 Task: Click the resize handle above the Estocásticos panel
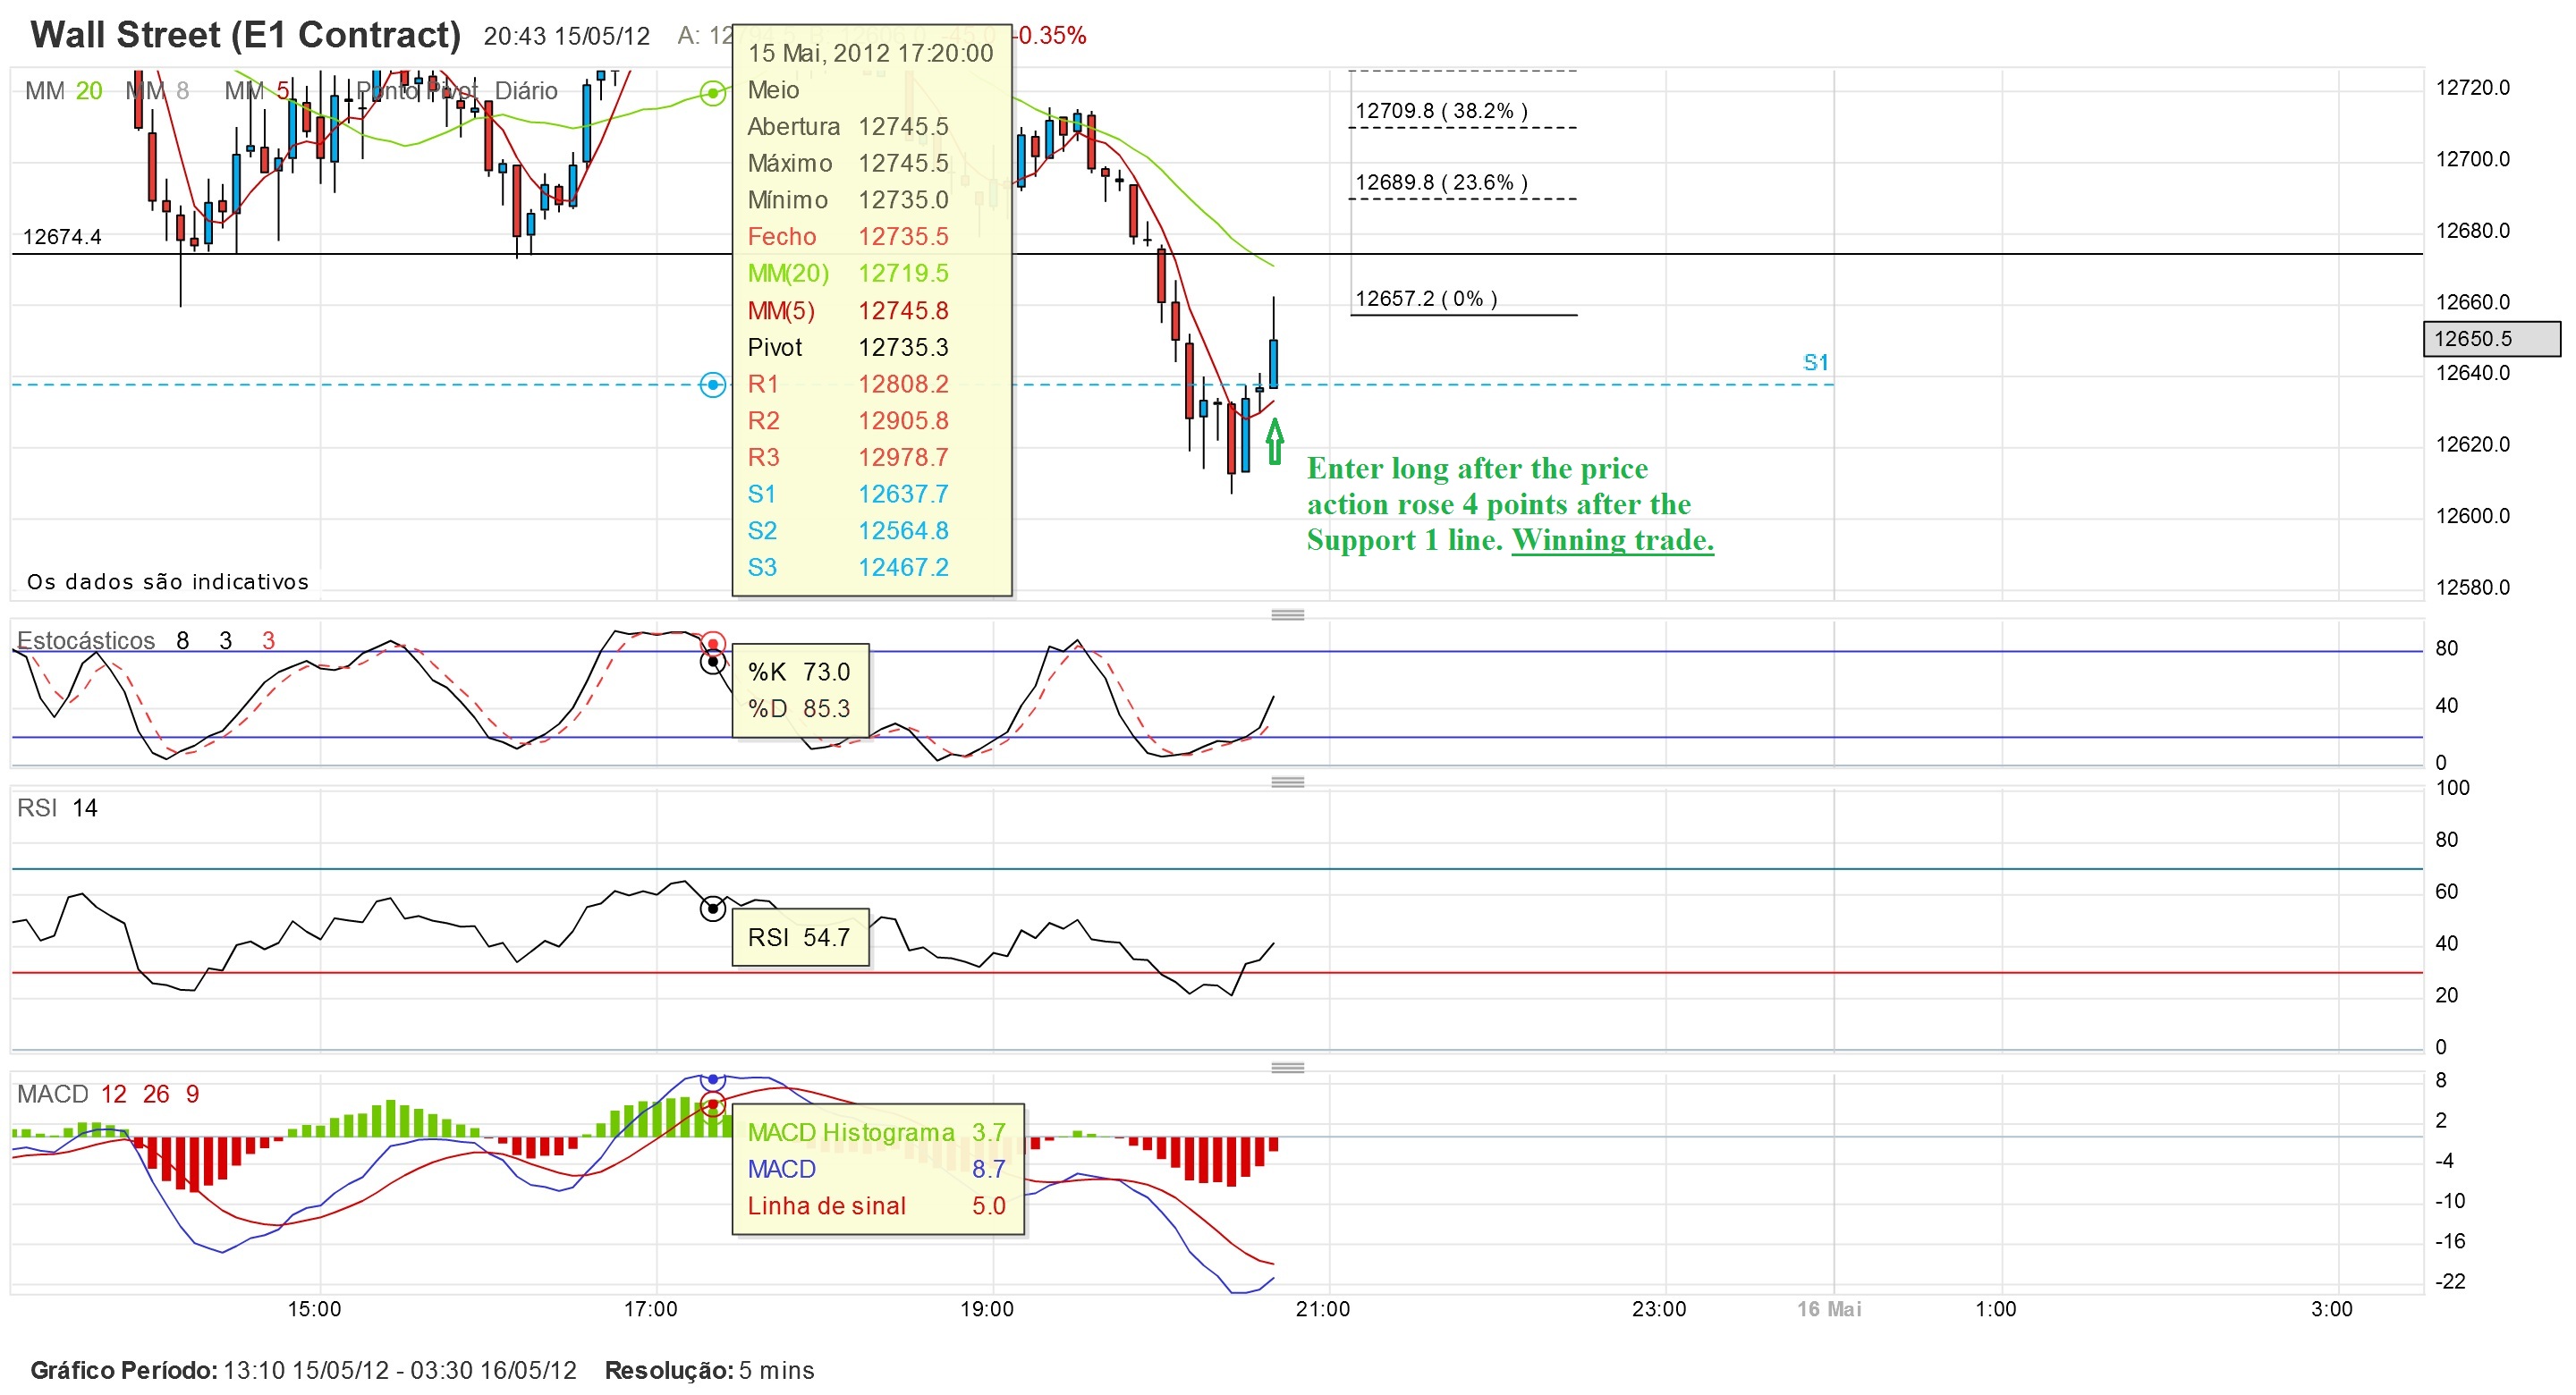tap(1287, 614)
